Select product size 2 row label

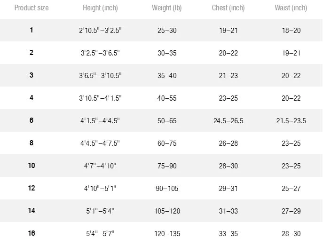click(x=32, y=53)
